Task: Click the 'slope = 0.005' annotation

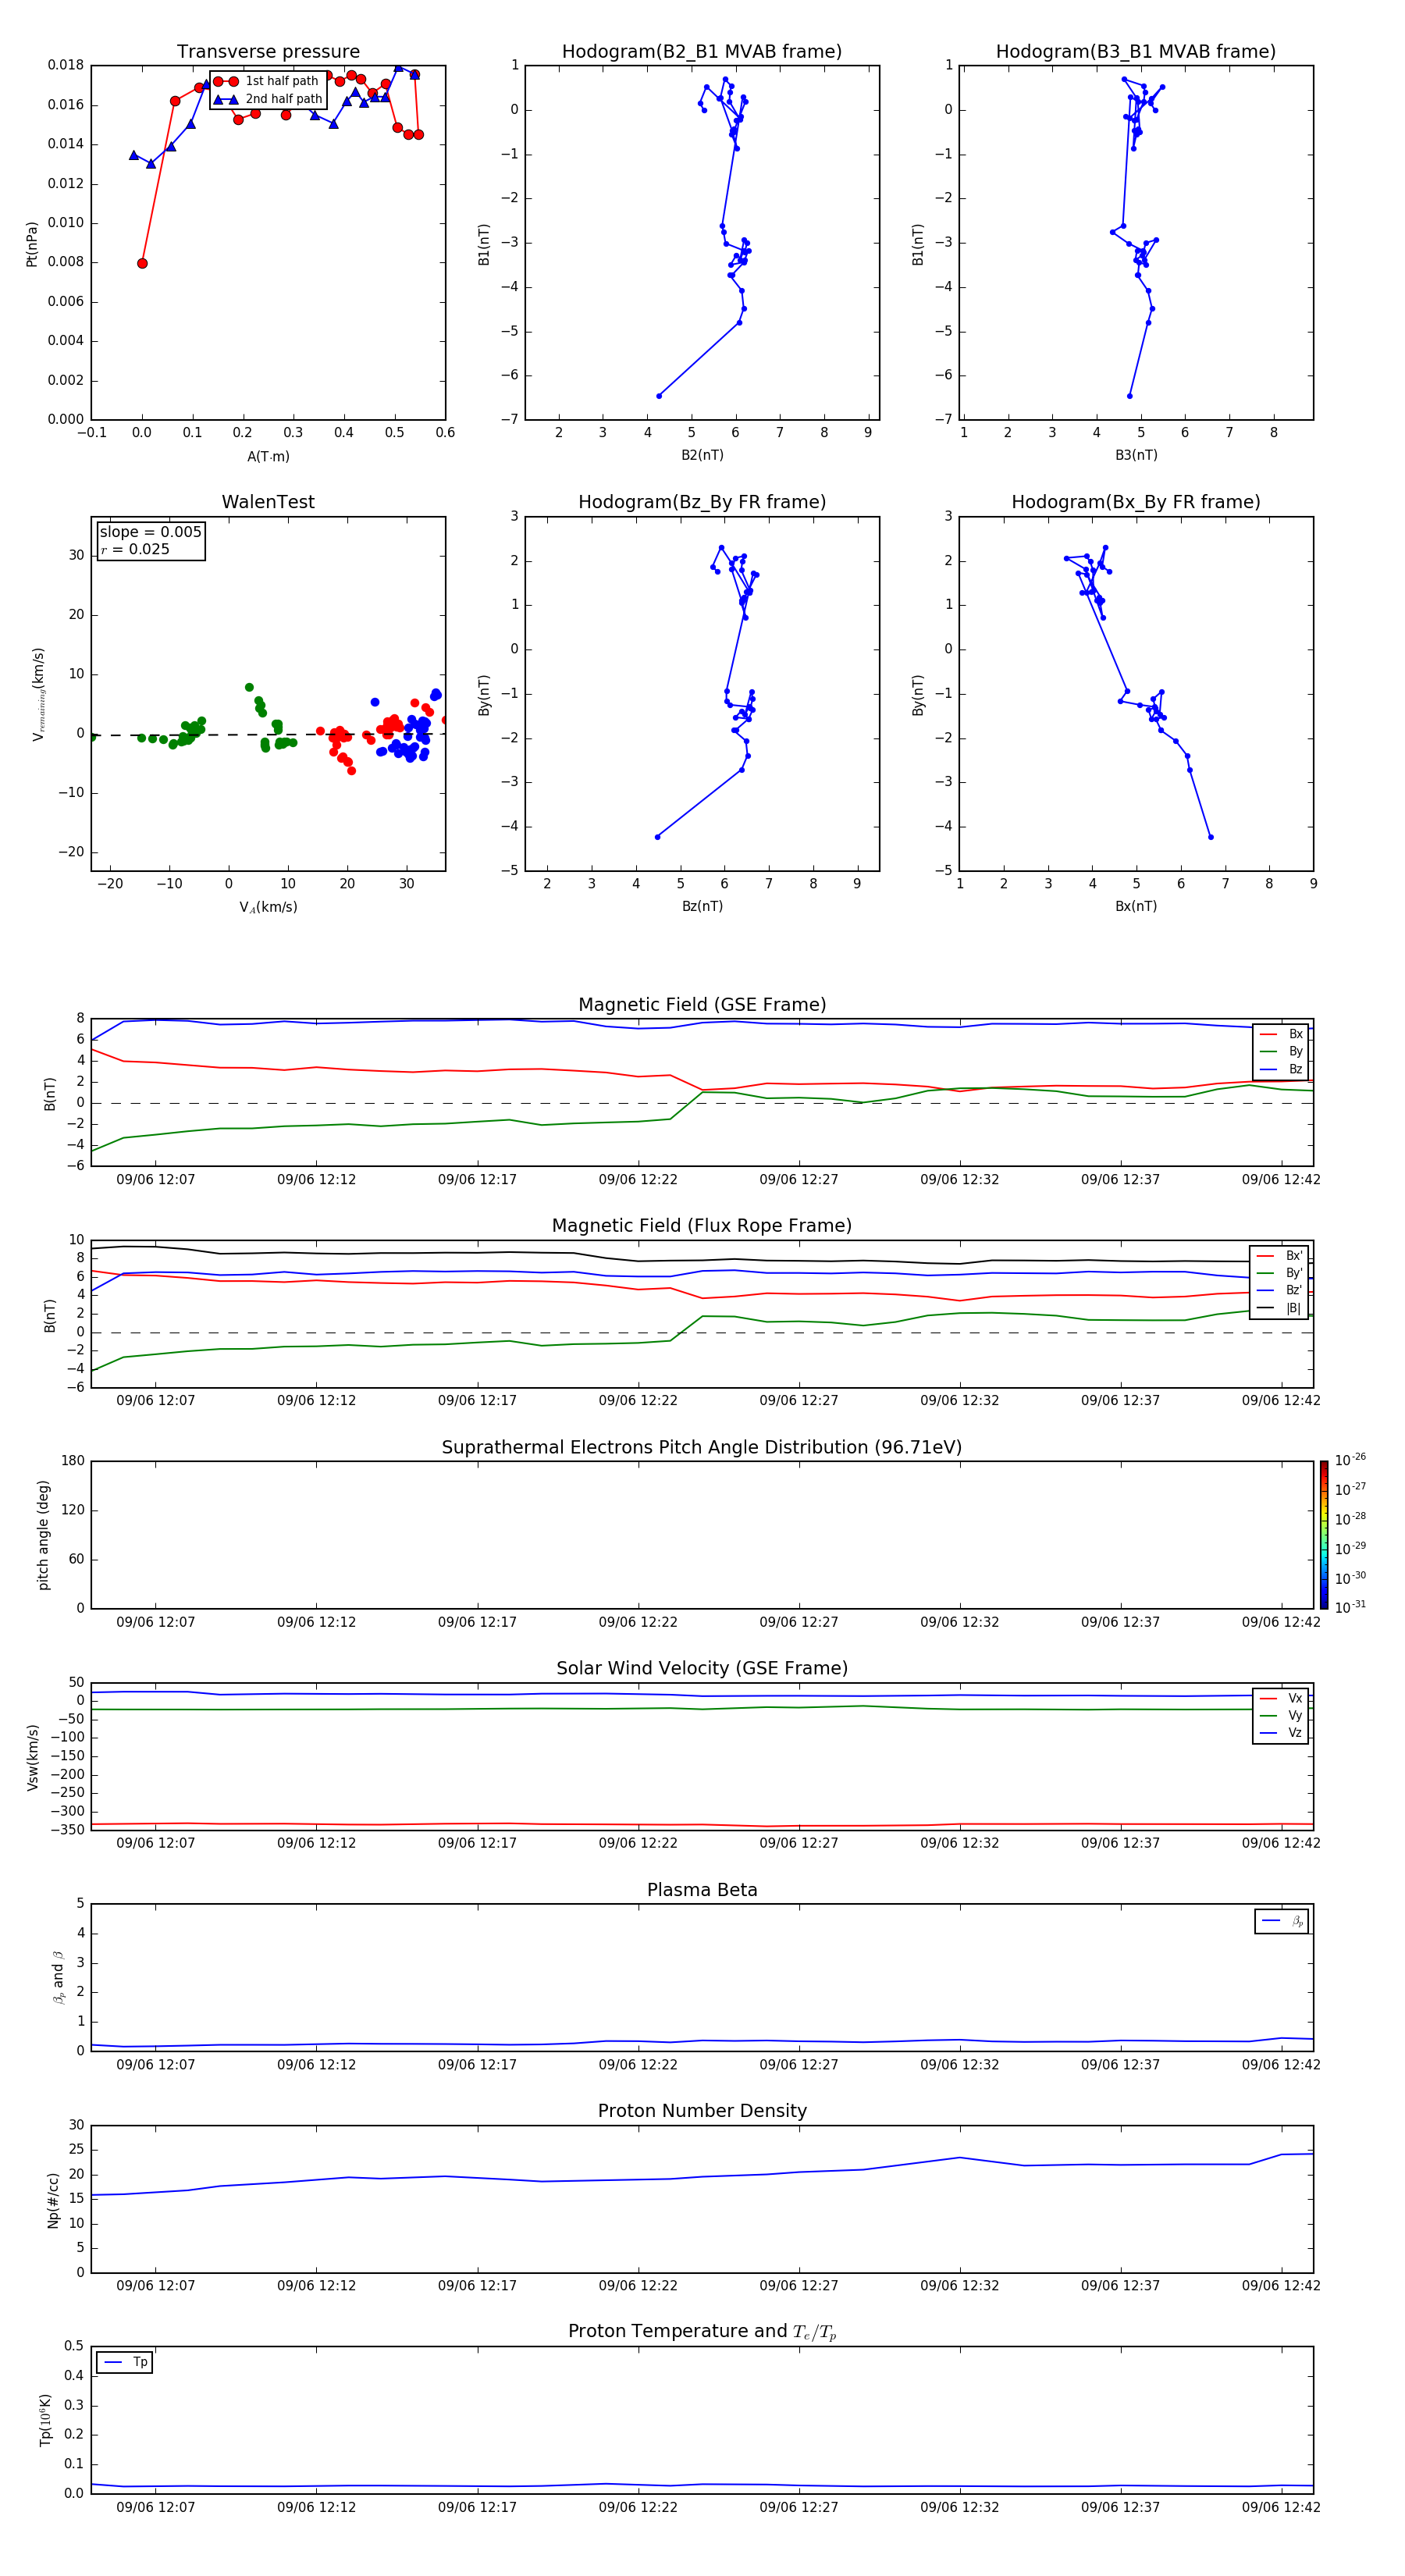Action: click(151, 532)
